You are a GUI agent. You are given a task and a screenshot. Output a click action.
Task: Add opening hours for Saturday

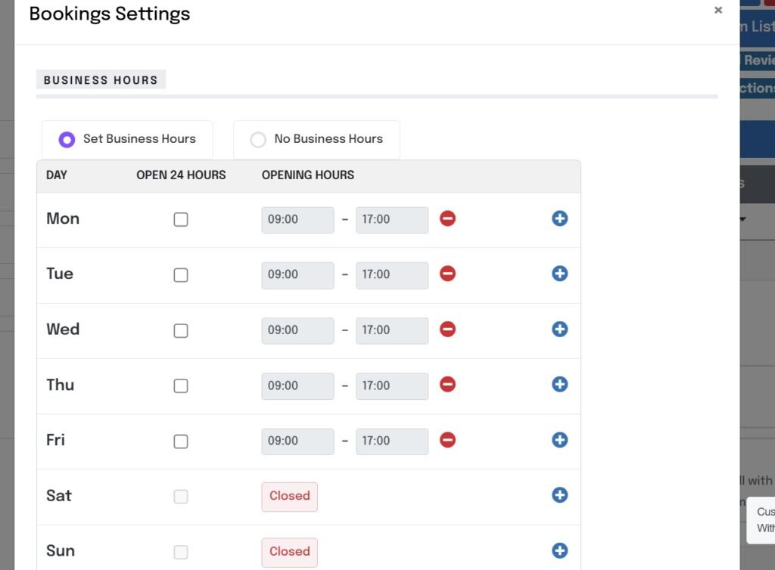(559, 495)
